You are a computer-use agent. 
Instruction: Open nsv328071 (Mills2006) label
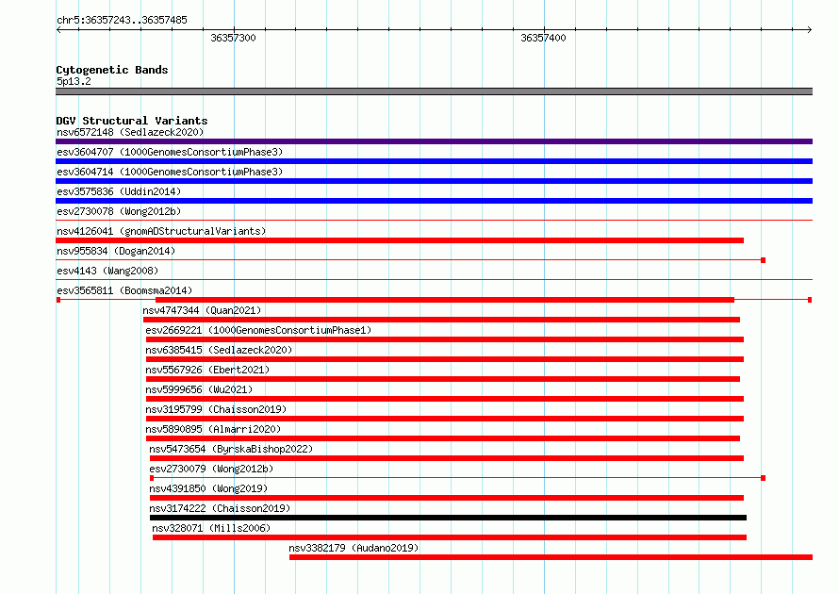tap(211, 528)
